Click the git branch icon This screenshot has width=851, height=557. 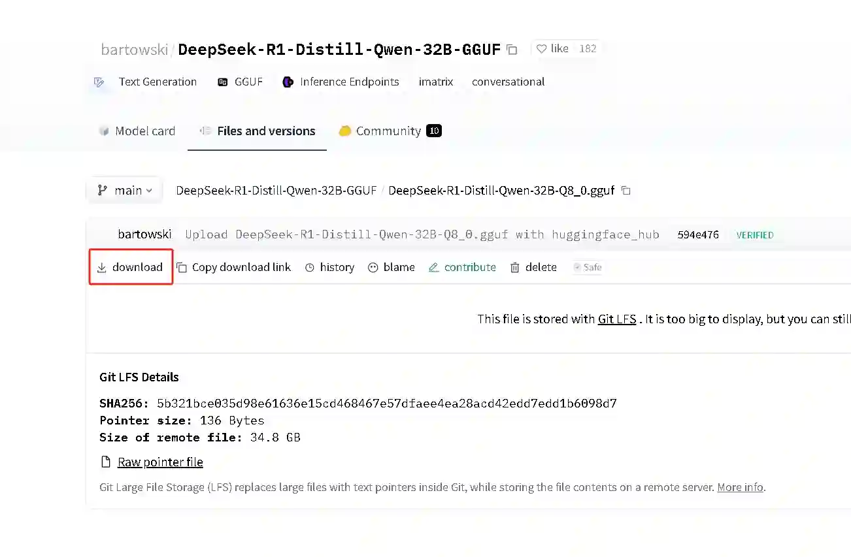(102, 190)
